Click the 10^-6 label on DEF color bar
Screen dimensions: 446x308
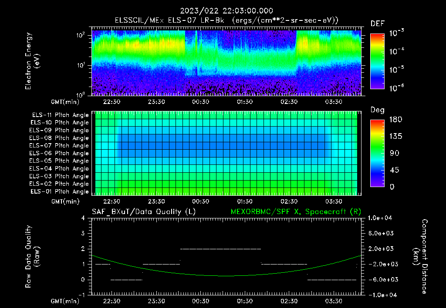point(396,88)
